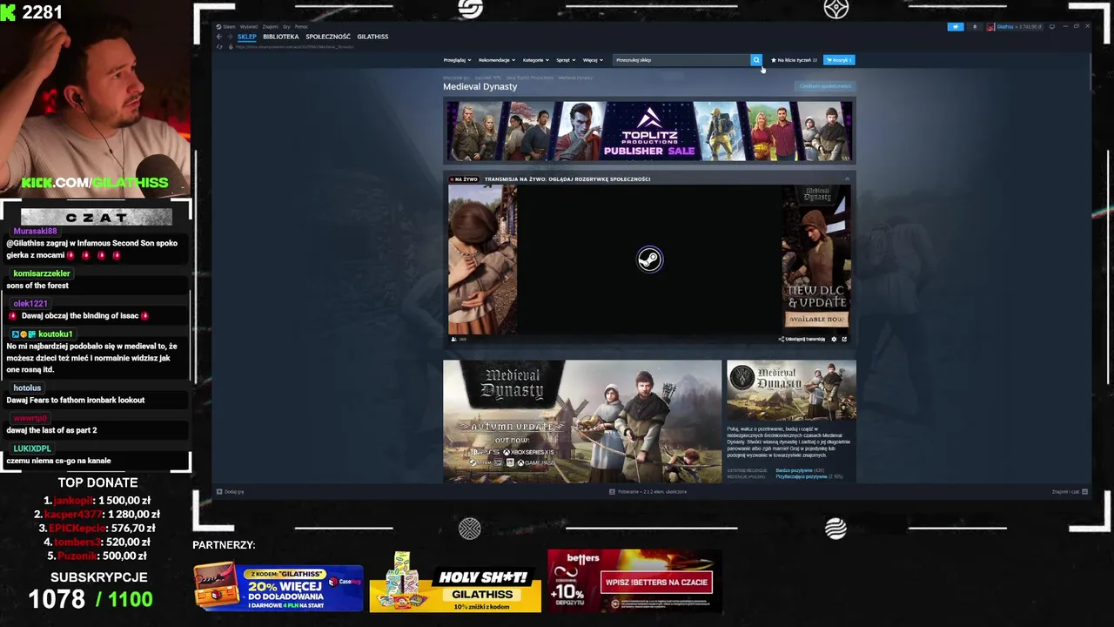This screenshot has width=1114, height=627.
Task: Click chat username komisarzzekler
Action: tap(42, 273)
